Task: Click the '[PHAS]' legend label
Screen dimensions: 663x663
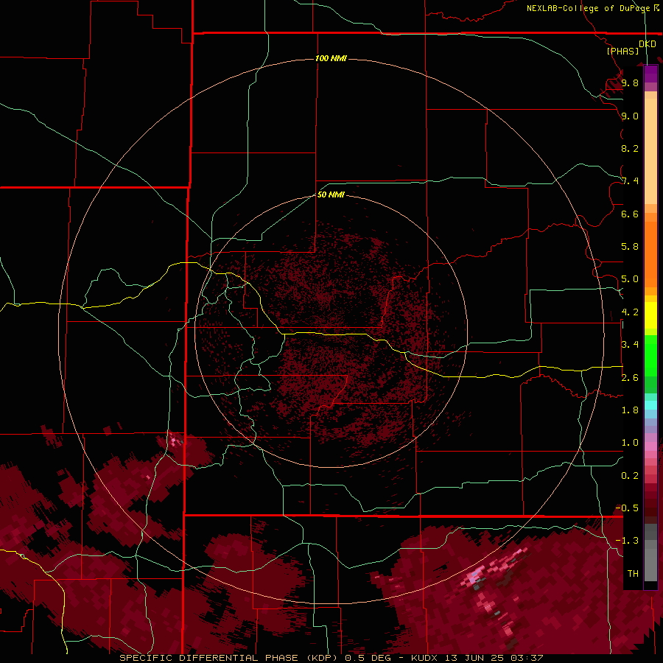Action: coord(622,51)
